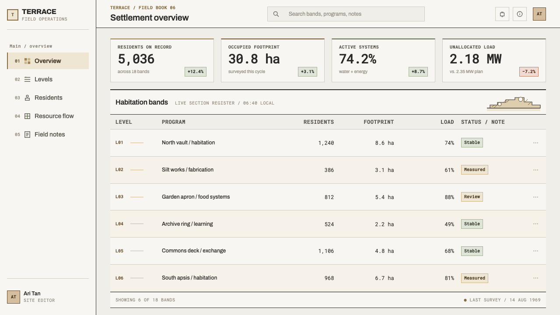560x315 pixels.
Task: Select the Review status badge on L03
Action: [472, 197]
